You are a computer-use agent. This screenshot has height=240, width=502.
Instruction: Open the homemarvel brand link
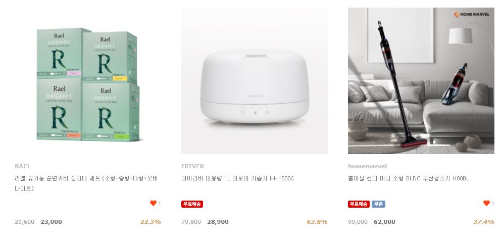point(367,166)
